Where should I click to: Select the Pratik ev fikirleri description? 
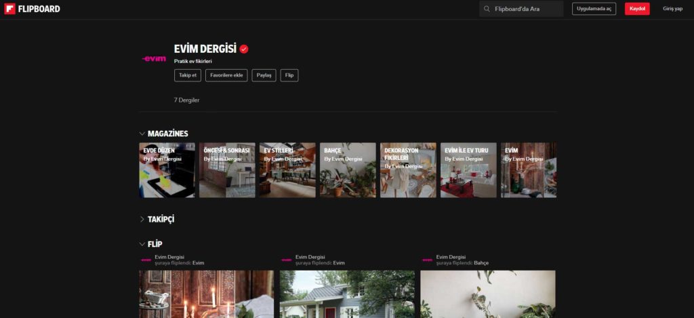pos(193,62)
